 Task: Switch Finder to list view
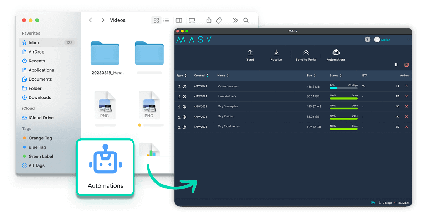(x=166, y=20)
